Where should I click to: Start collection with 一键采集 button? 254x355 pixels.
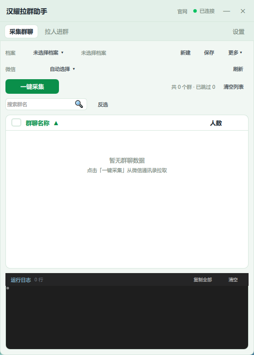32,86
